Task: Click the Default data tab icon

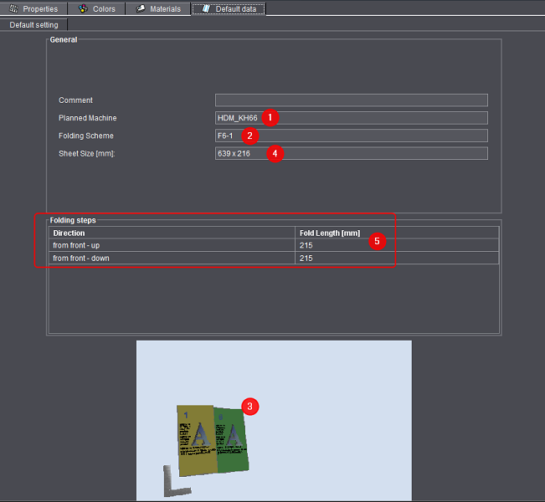Action: point(205,8)
